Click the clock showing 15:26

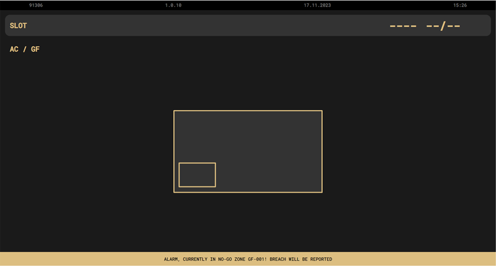point(460,5)
